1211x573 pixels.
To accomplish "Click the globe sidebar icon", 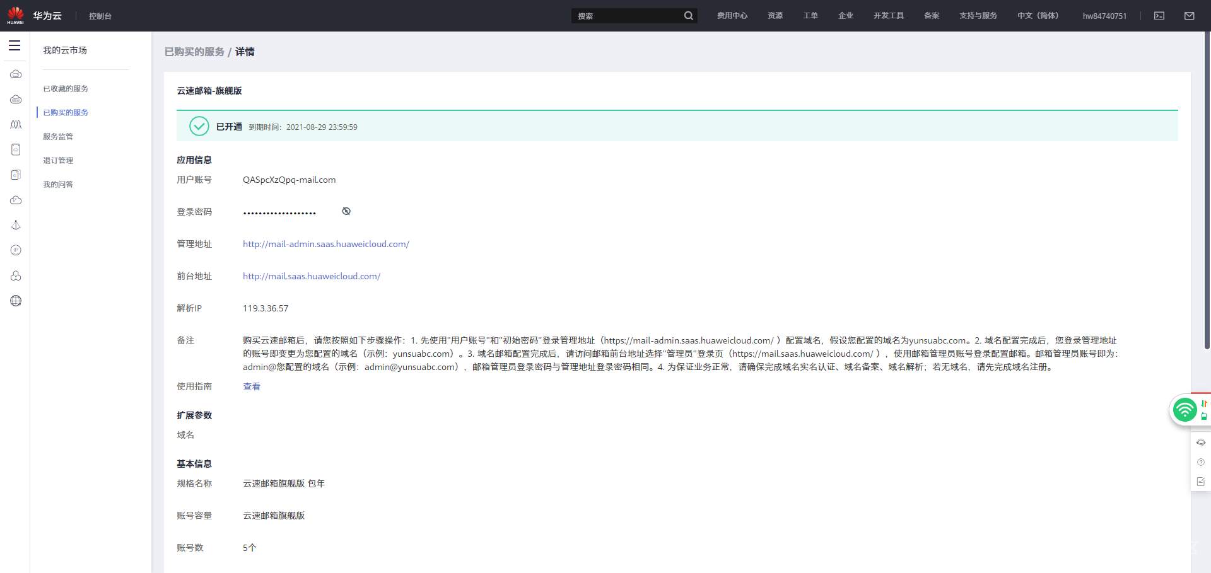I will (16, 301).
